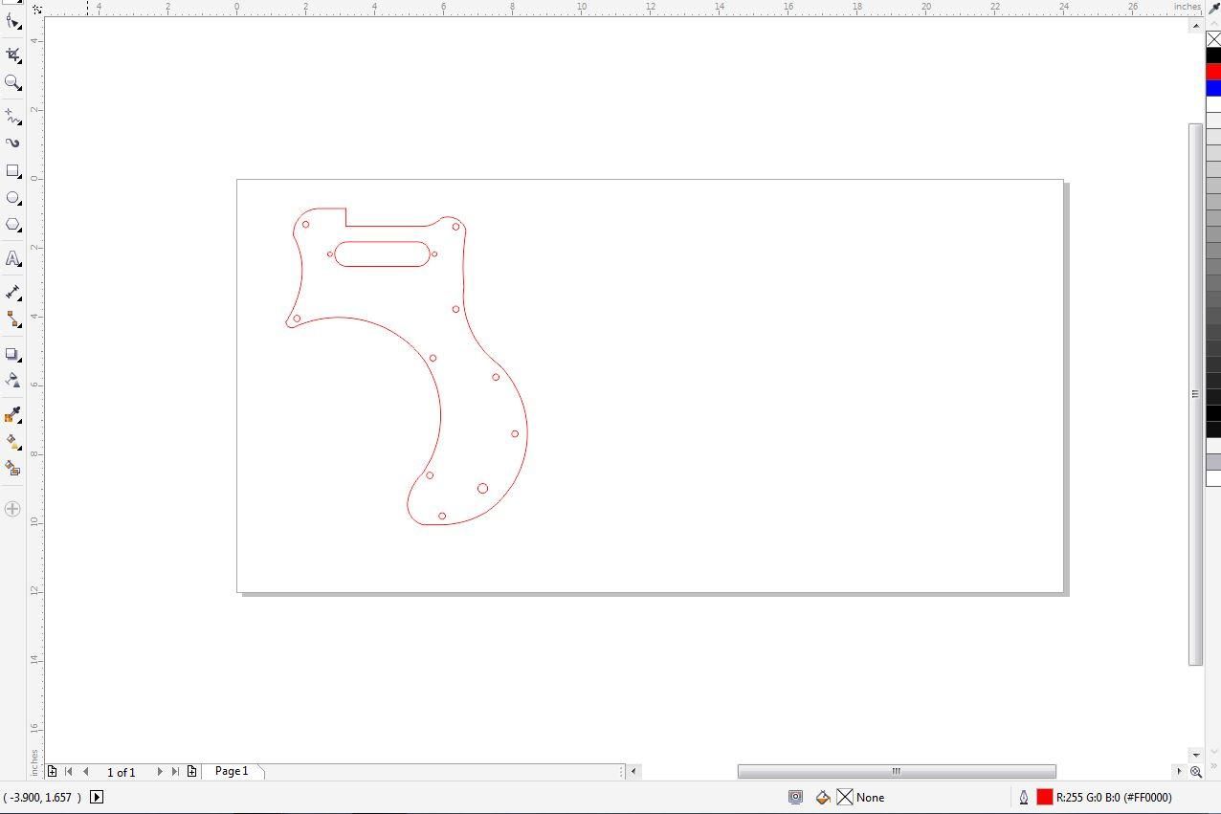Click the '1 of 1' page counter

[x=121, y=772]
